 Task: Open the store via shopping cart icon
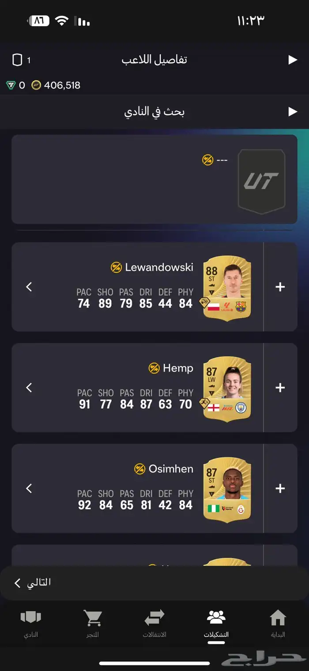pyautogui.click(x=93, y=618)
